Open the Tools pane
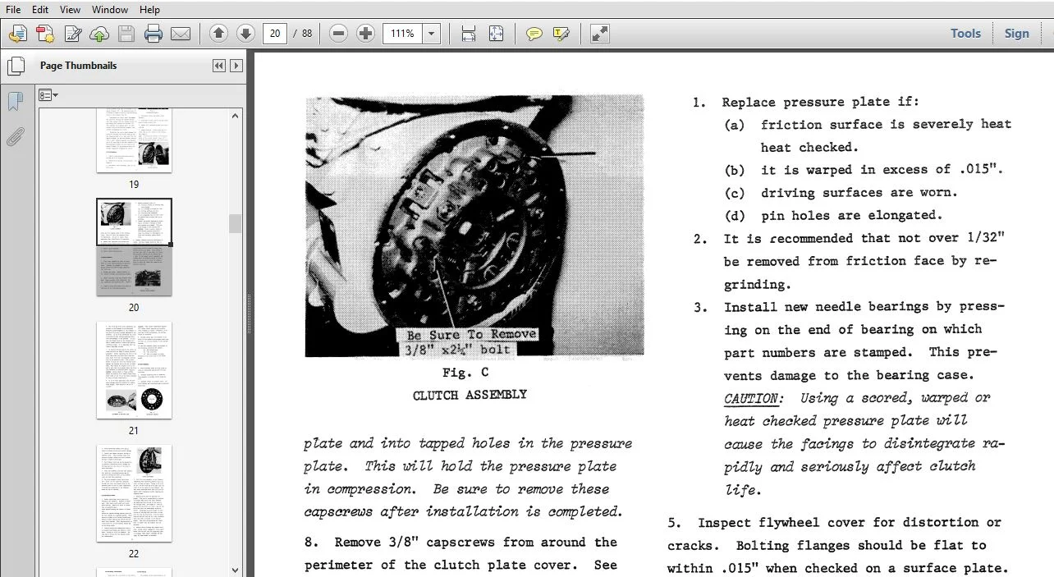The height and width of the screenshot is (577, 1054). coord(965,34)
